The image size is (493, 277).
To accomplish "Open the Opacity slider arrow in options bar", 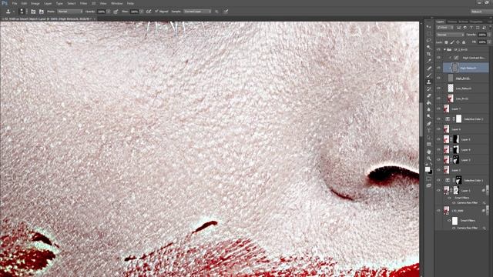I will click(x=109, y=12).
